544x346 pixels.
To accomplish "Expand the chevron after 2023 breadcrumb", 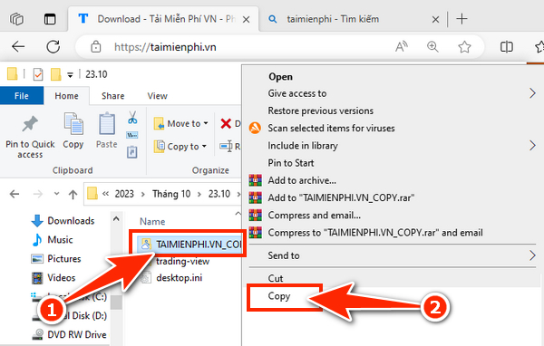I will [x=142, y=194].
